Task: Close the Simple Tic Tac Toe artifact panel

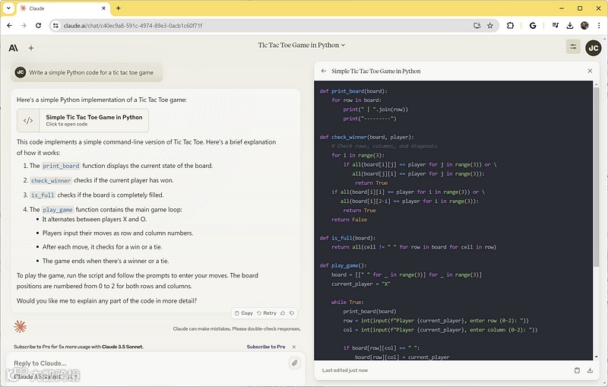Action: [x=590, y=71]
